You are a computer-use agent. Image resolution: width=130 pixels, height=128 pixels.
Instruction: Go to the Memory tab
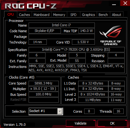tap(59, 15)
